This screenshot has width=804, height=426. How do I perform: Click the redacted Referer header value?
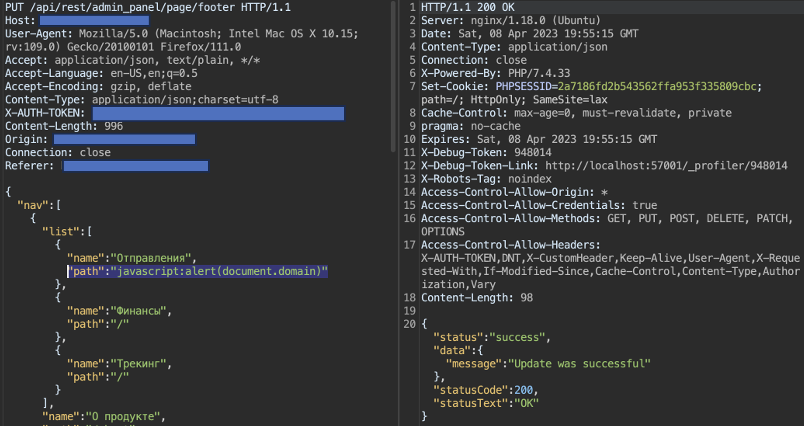pyautogui.click(x=136, y=166)
